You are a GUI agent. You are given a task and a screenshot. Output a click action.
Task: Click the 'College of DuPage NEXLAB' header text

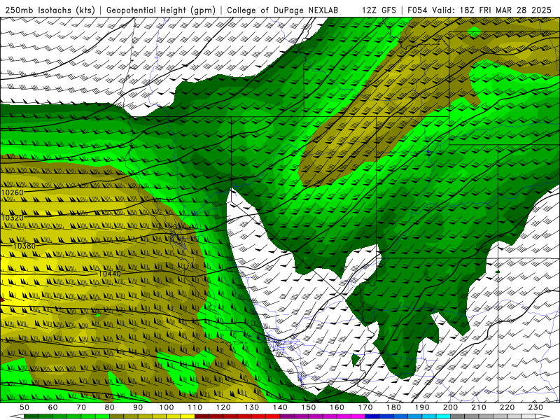click(x=283, y=10)
